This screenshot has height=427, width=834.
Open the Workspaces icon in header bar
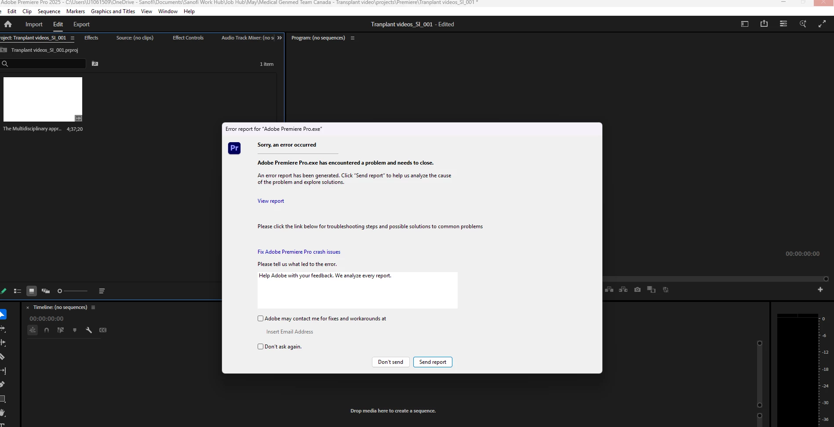[x=745, y=24]
